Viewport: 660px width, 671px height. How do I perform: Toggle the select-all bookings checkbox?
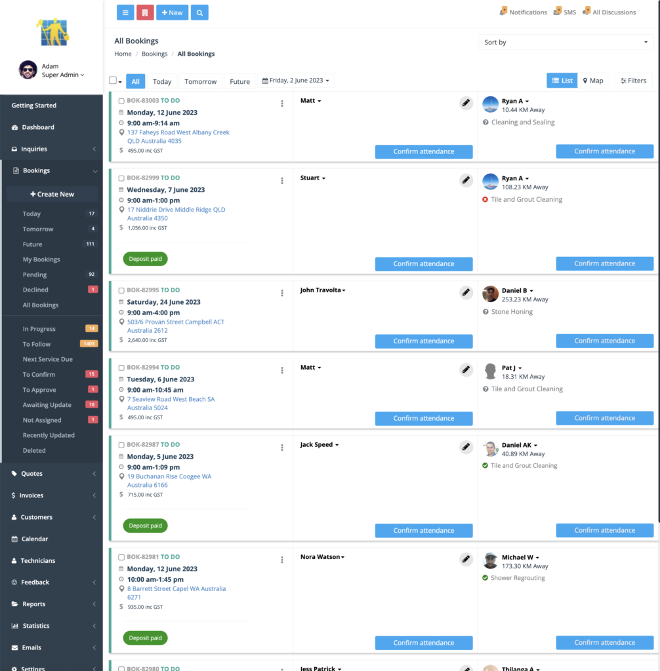pyautogui.click(x=113, y=80)
